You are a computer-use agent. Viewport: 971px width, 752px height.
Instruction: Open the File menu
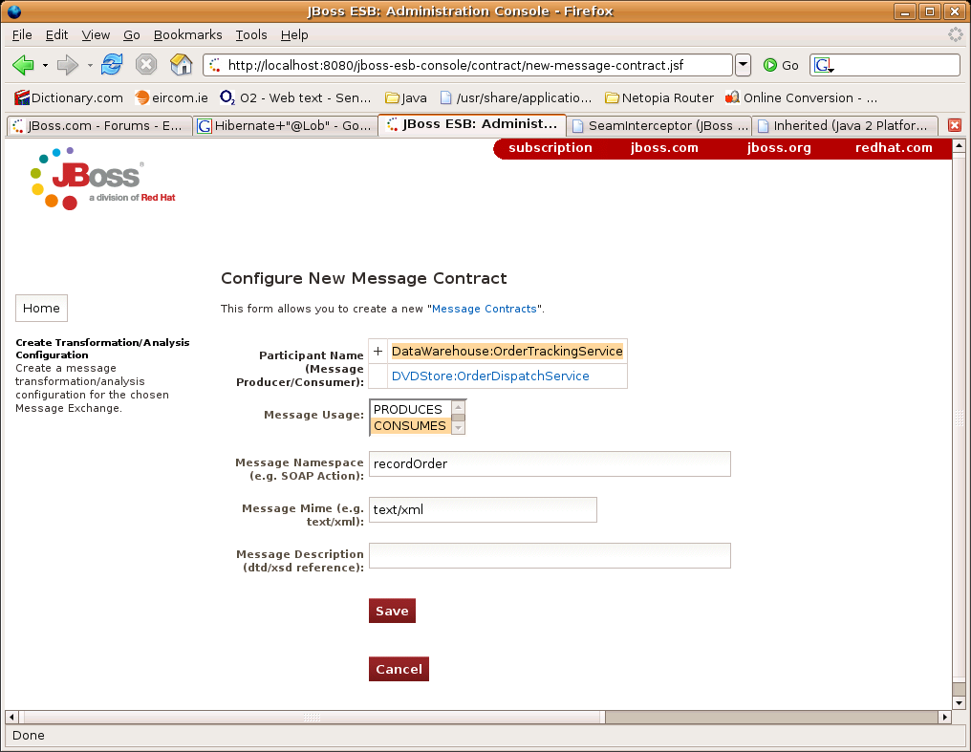pos(22,34)
